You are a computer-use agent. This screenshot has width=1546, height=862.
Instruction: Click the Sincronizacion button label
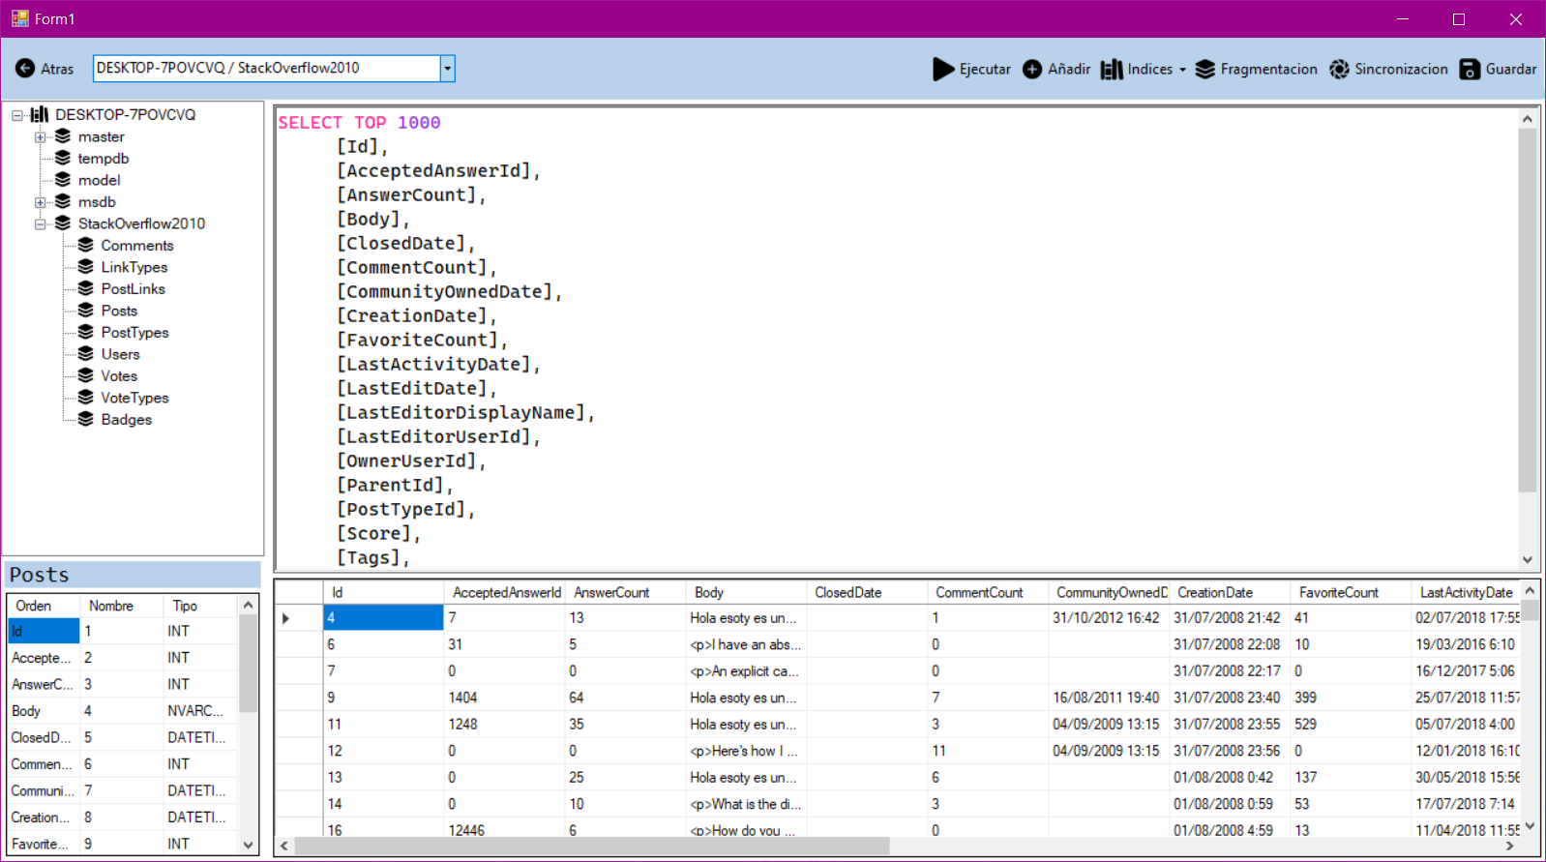click(1401, 70)
